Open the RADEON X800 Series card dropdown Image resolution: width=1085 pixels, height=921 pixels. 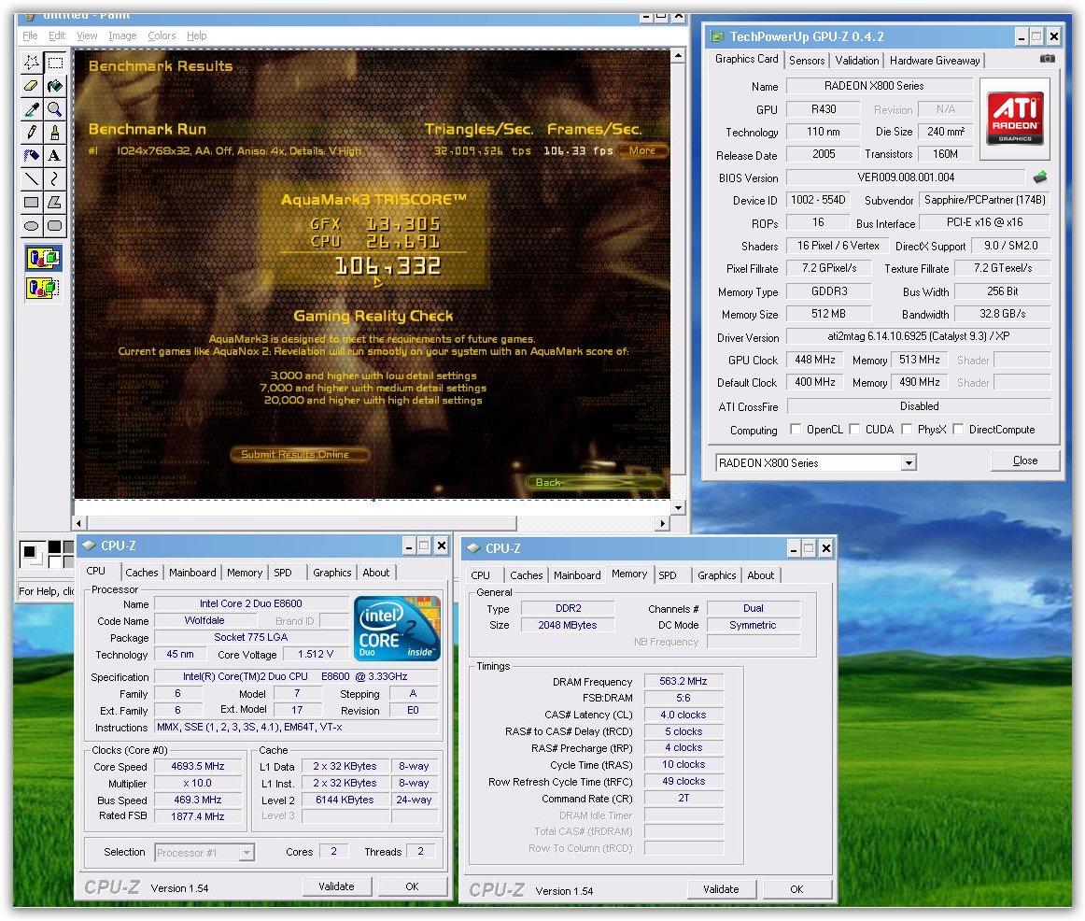point(909,463)
